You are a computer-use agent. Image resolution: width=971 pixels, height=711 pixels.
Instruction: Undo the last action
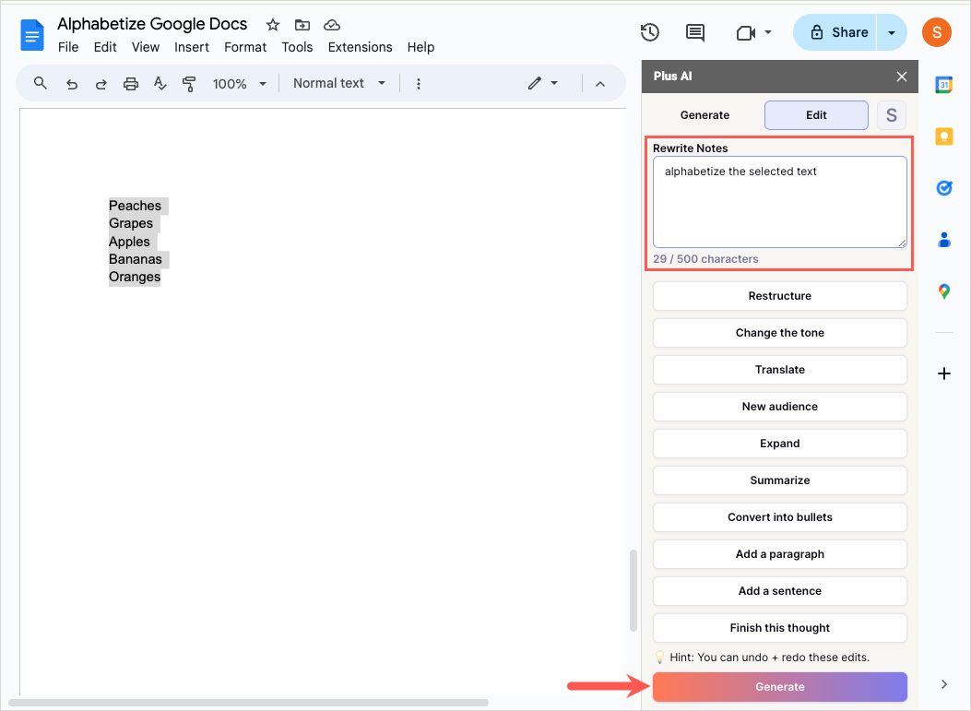pyautogui.click(x=72, y=84)
